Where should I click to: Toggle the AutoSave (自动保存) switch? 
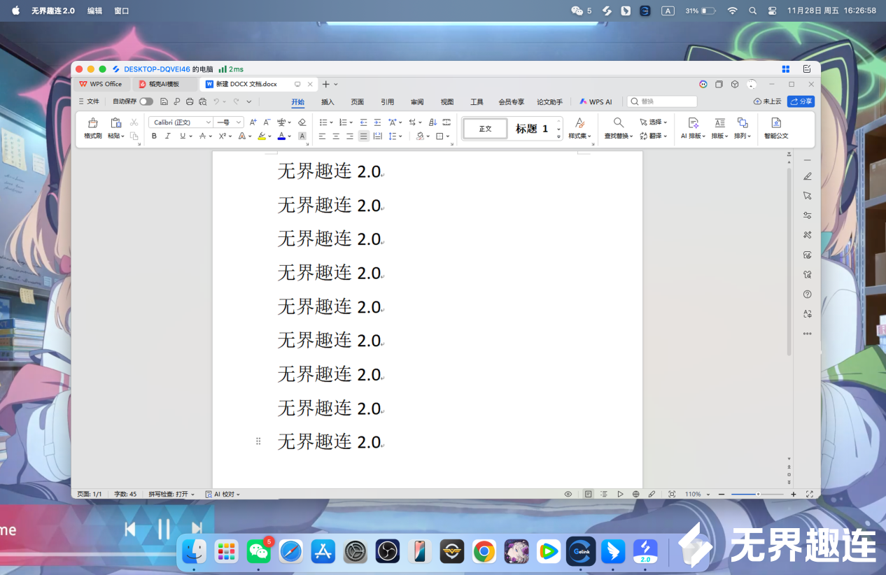(x=146, y=101)
